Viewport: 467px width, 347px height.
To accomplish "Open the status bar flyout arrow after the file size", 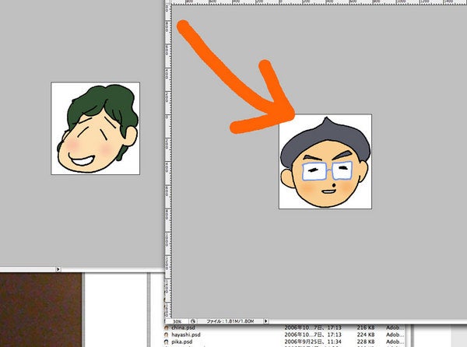I will [x=268, y=320].
